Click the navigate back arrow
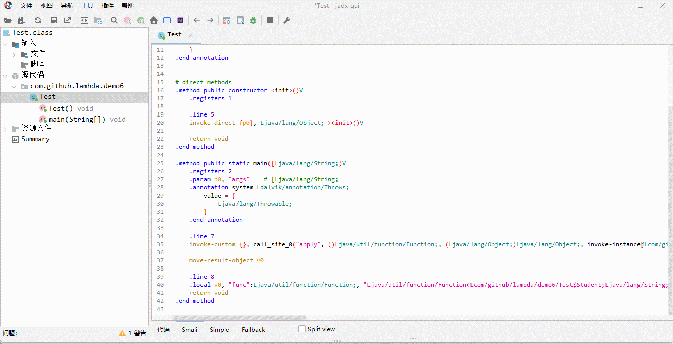The width and height of the screenshot is (673, 344). (x=197, y=21)
